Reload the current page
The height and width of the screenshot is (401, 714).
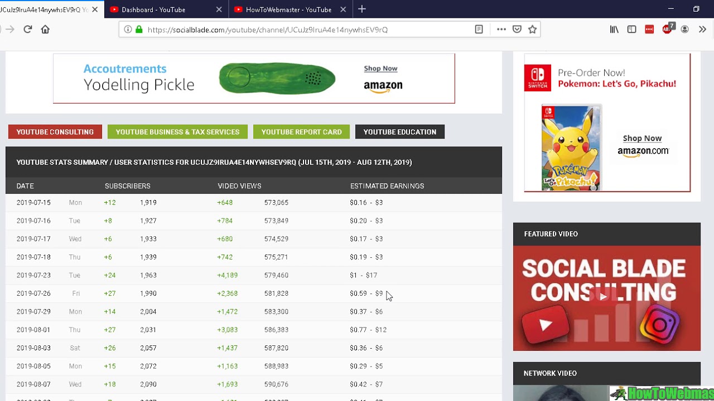point(27,30)
